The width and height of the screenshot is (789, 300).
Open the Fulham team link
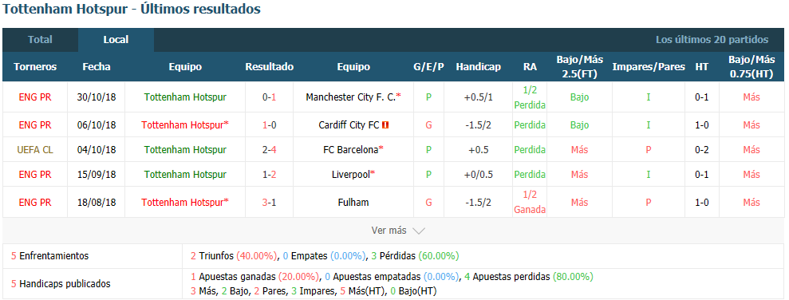(353, 203)
